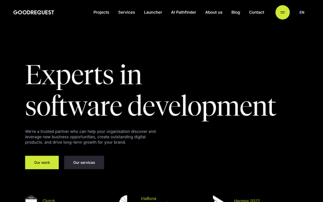Click the Clutch award label

point(48,200)
